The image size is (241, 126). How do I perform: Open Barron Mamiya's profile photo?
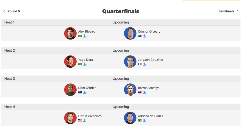130,90
